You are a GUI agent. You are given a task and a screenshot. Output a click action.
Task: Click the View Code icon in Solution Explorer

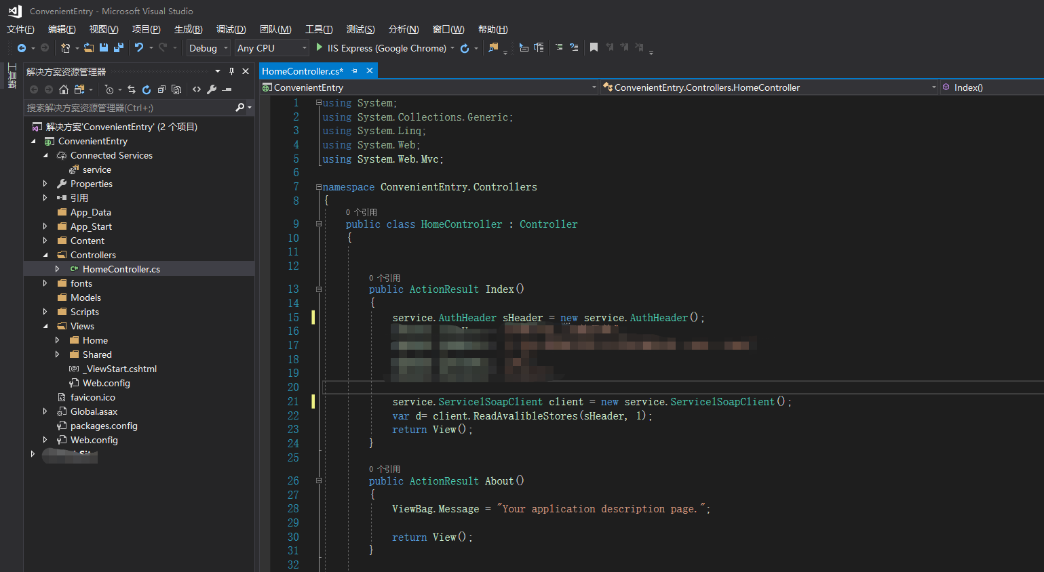pyautogui.click(x=197, y=89)
